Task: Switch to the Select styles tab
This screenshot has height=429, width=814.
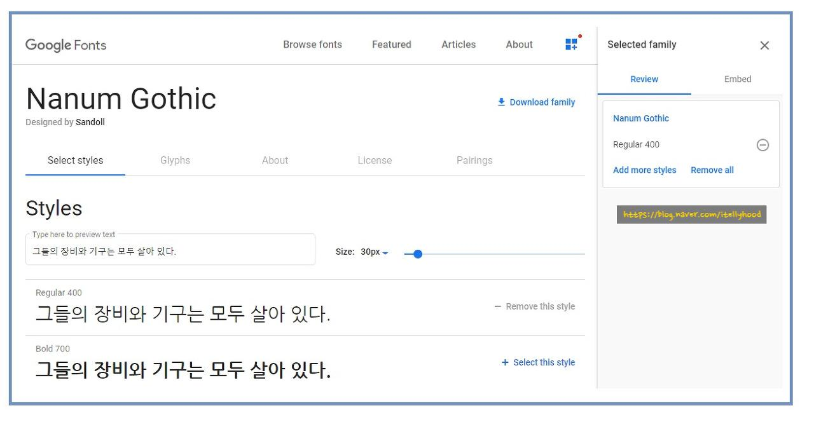Action: (75, 160)
